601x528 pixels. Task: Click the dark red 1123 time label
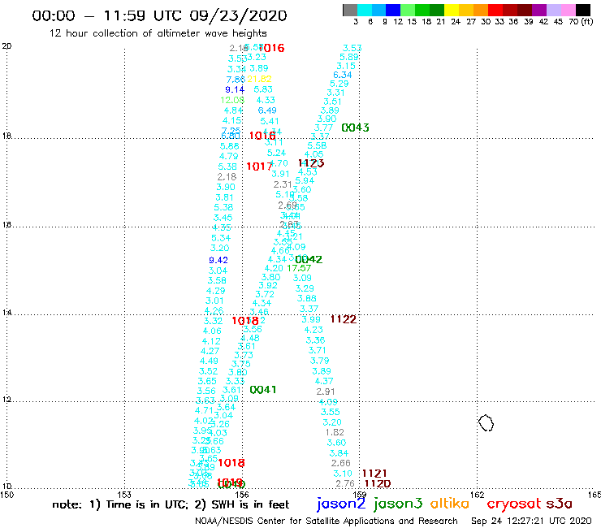point(311,163)
